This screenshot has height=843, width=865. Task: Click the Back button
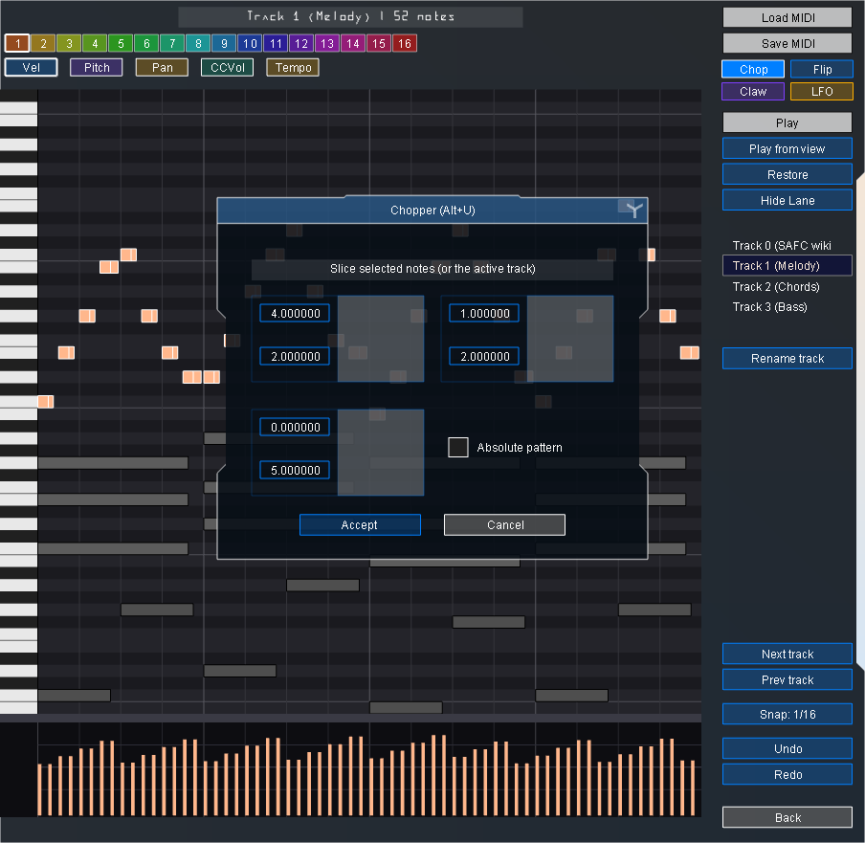coord(787,817)
